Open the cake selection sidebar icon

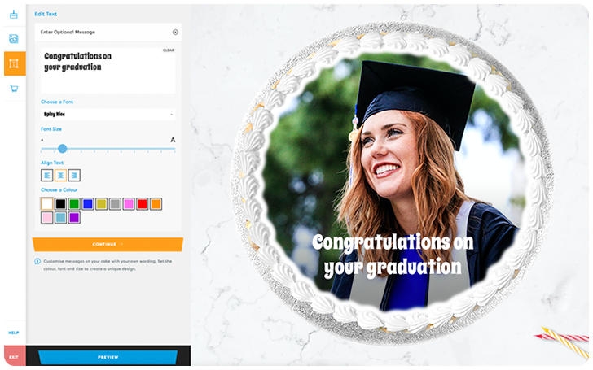14,15
